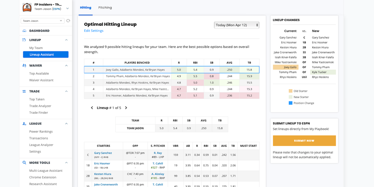Click the Trade arrows icon
This screenshot has width=374, height=187.
[x=24, y=91]
